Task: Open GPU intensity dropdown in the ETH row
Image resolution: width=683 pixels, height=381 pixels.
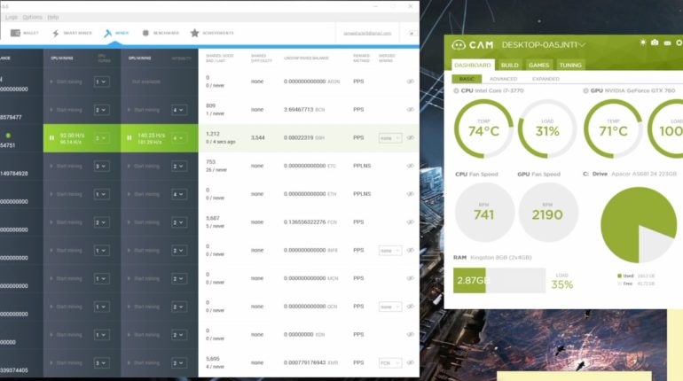Action: tap(179, 194)
